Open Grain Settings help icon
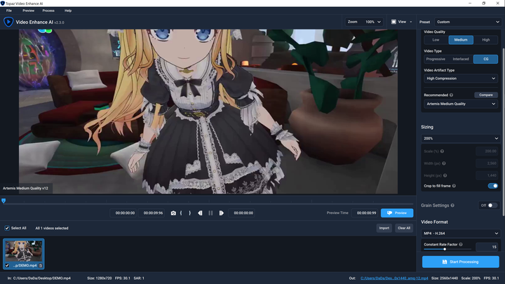505x284 pixels. (x=452, y=205)
